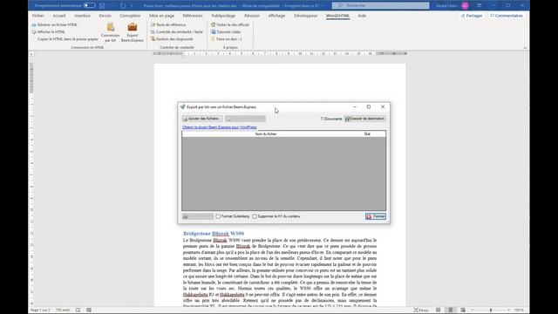The width and height of the screenshot is (558, 314).
Task: Switch to Conception tab
Action: (130, 16)
